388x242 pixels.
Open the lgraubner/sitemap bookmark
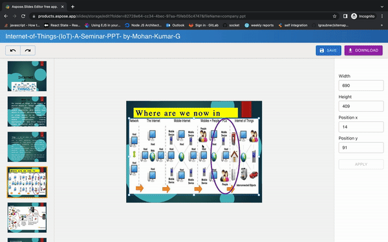click(x=330, y=25)
